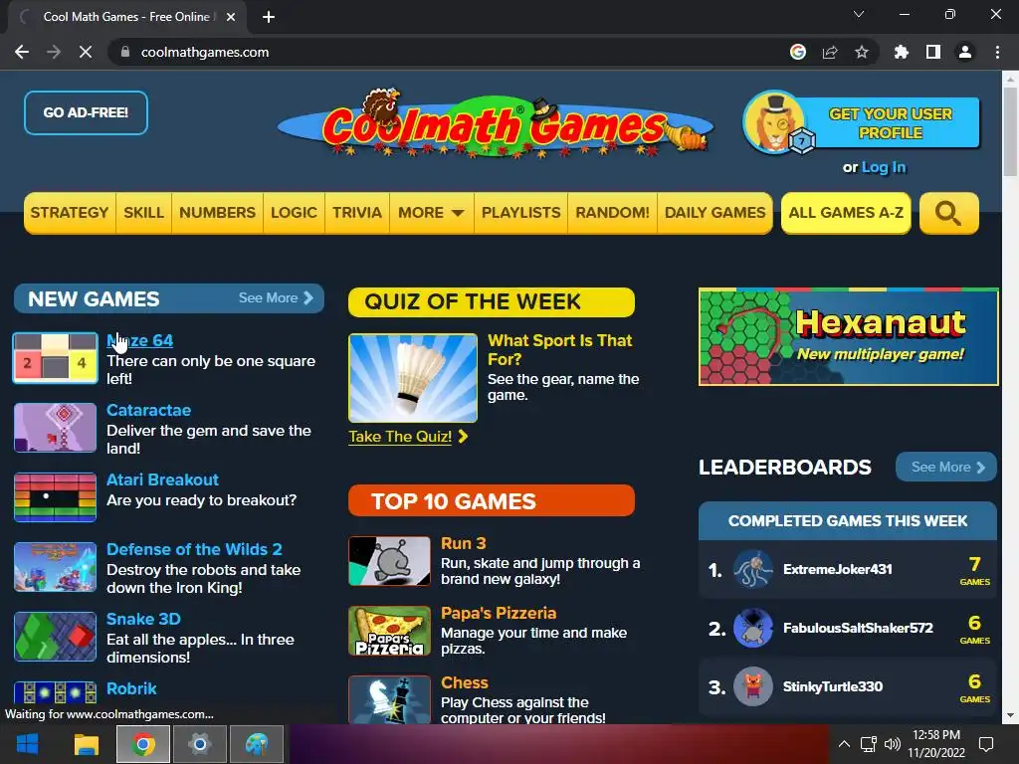Click the browser back arrow
Screen dimensions: 1019x764
(22, 52)
